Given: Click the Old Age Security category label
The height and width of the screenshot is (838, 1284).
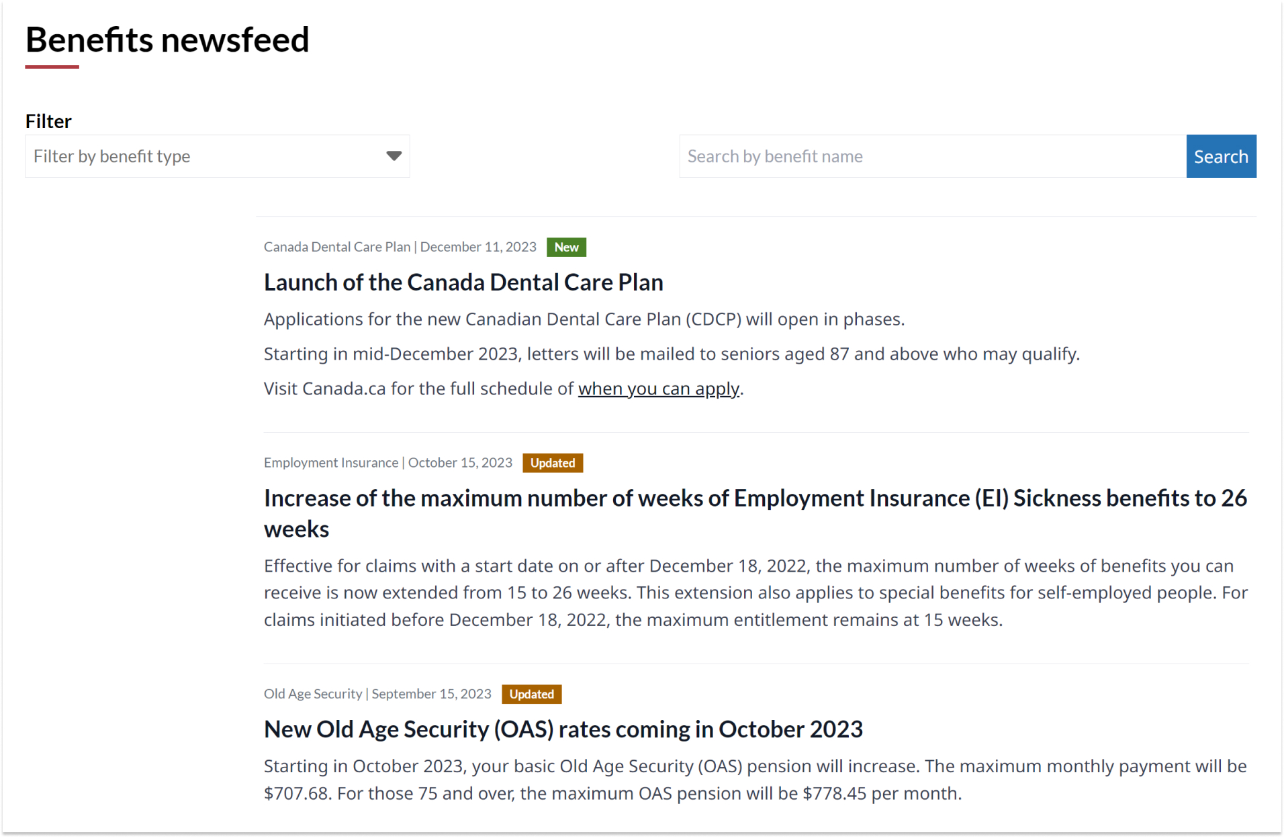Looking at the screenshot, I should (x=312, y=694).
